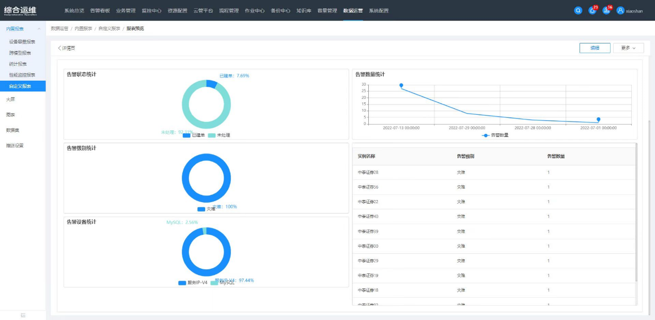Click 自定义报表 breadcrumb link

[x=109, y=29]
